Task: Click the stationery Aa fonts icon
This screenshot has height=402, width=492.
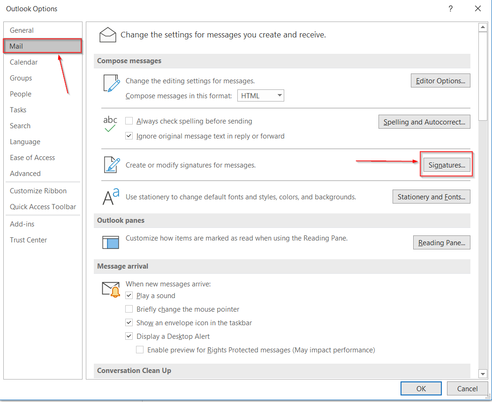Action: click(x=111, y=197)
